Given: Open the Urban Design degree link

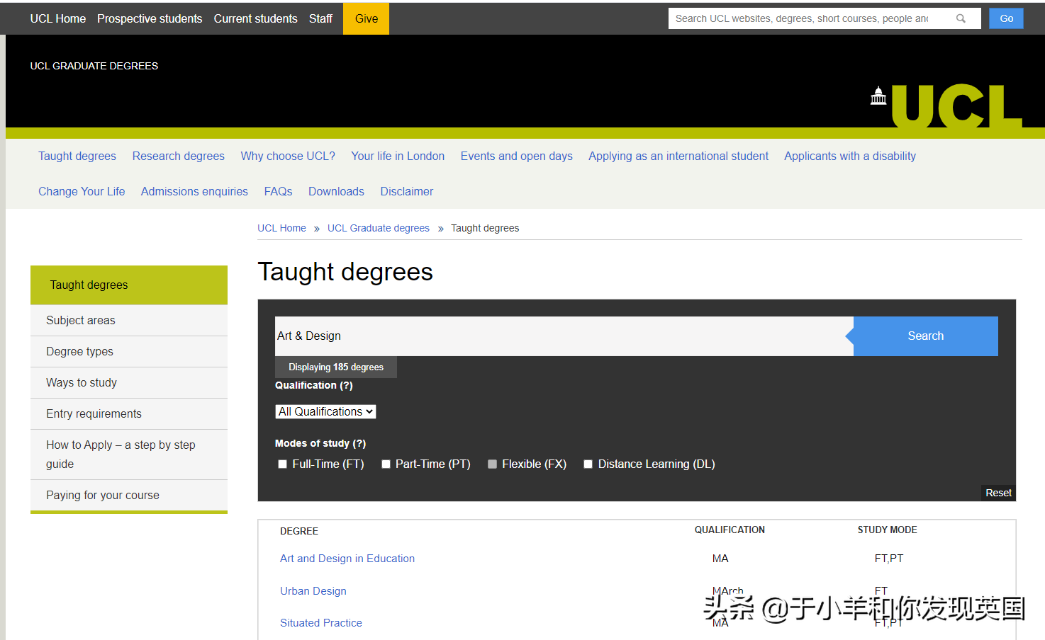Looking at the screenshot, I should (x=313, y=591).
